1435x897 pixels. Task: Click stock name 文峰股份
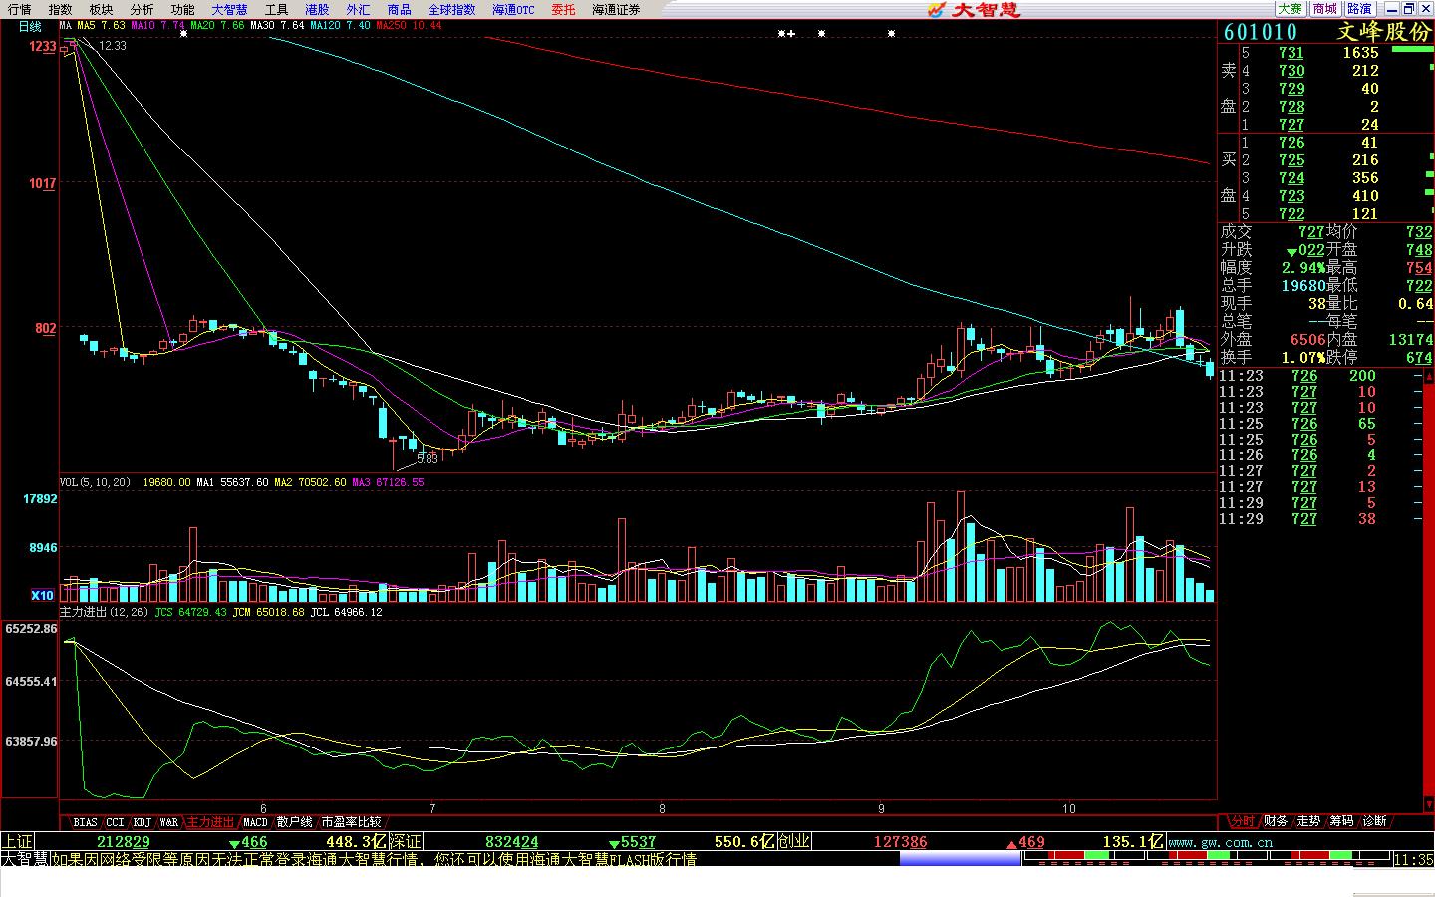tap(1383, 32)
